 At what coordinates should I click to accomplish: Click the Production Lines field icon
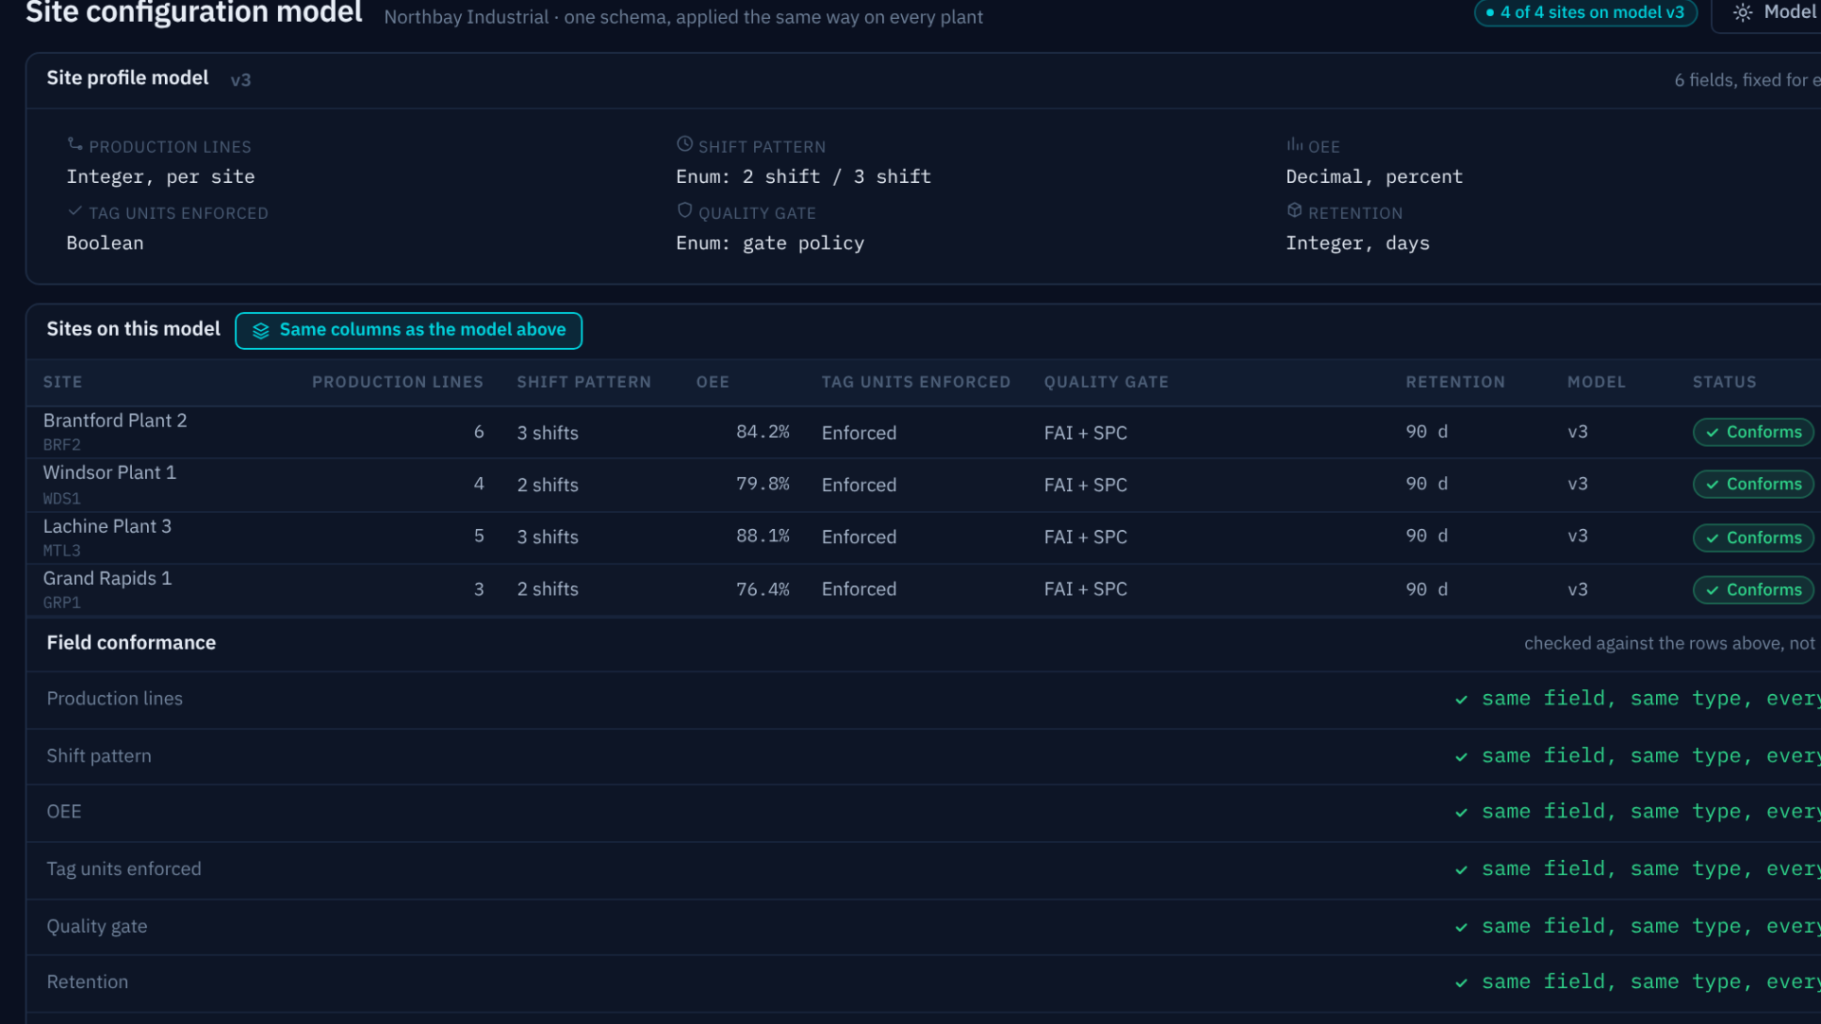click(x=75, y=144)
